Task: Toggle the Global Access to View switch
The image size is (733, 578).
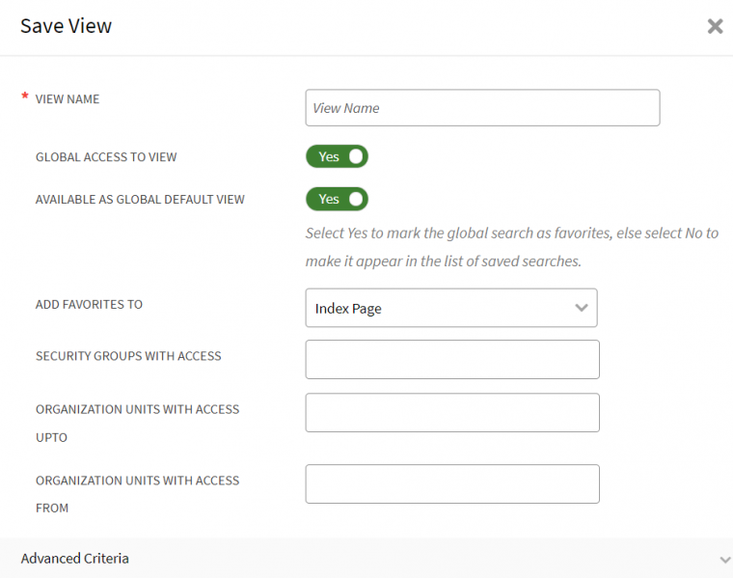Action: click(337, 156)
